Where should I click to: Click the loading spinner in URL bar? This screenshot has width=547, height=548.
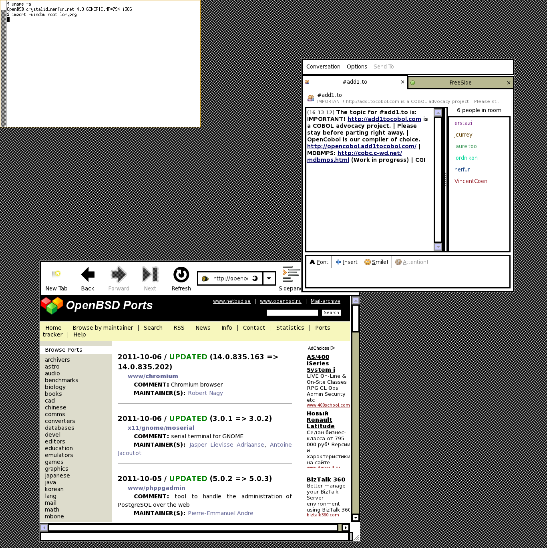tap(255, 278)
